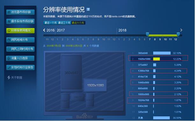This screenshot has width=195, height=121.
Task: Click the 360x640 block in monitor graphic
Action: [x=71, y=72]
